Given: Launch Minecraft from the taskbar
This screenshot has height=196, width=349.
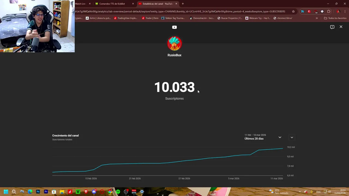Looking at the screenshot, I should (x=78, y=192).
